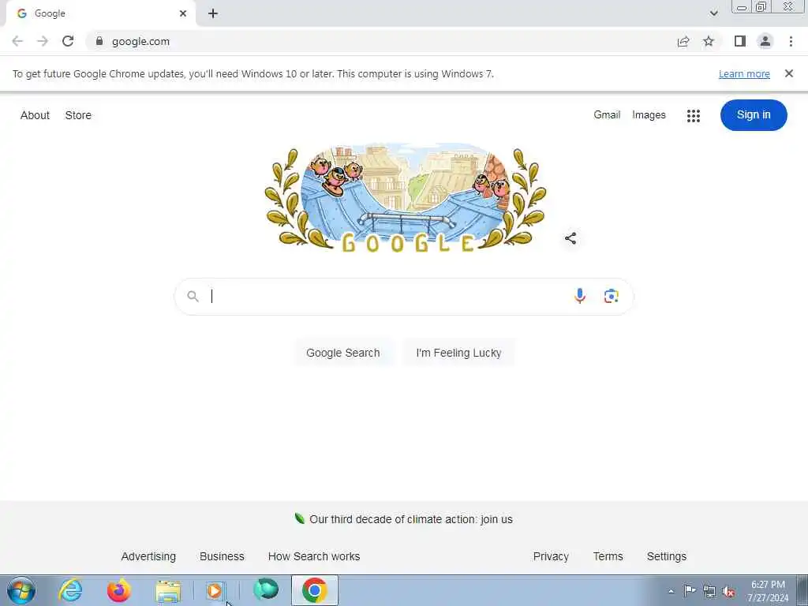Image resolution: width=808 pixels, height=606 pixels.
Task: Open the Chrome profile avatar
Action: click(765, 41)
